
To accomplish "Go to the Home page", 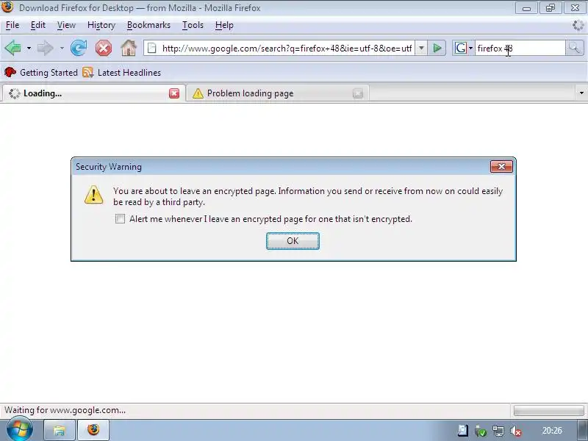I will [128, 48].
